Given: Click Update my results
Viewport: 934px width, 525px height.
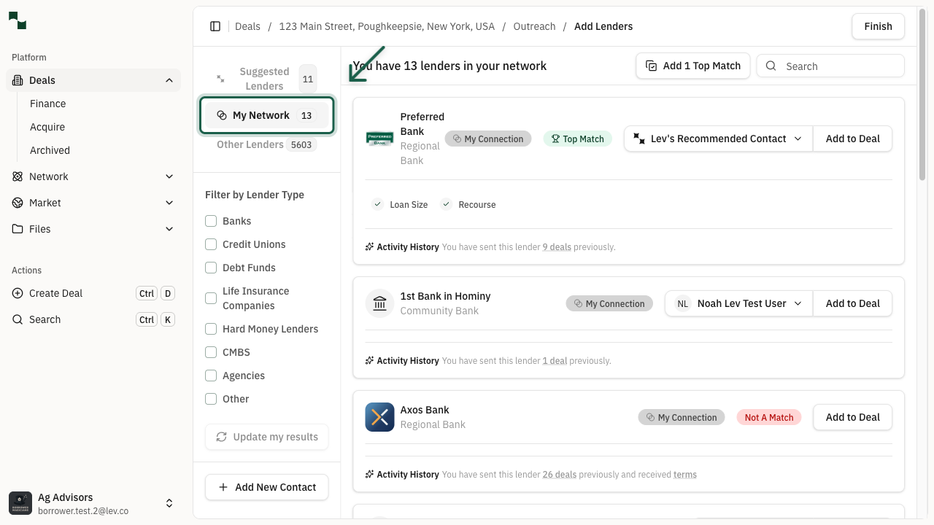Looking at the screenshot, I should pos(266,437).
